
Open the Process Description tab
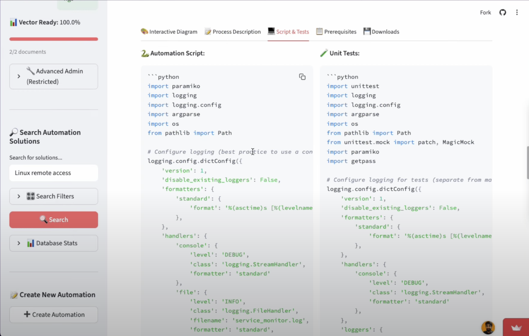[x=233, y=32]
